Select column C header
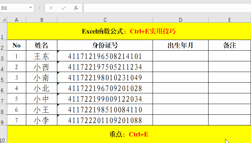The height and width of the screenshot is (143, 251). click(x=105, y=20)
